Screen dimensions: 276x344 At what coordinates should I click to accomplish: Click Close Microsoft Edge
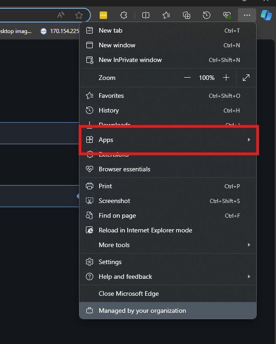[x=168, y=293]
